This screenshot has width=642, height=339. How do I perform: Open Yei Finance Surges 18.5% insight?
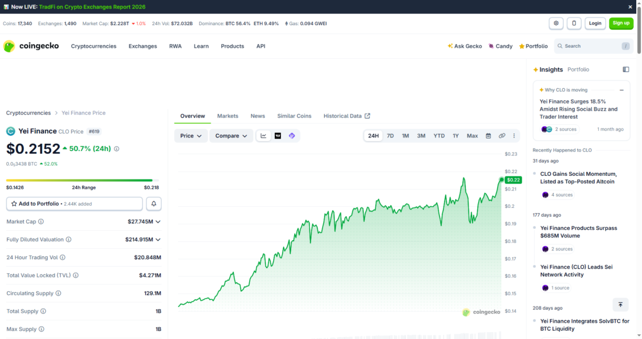[578, 109]
